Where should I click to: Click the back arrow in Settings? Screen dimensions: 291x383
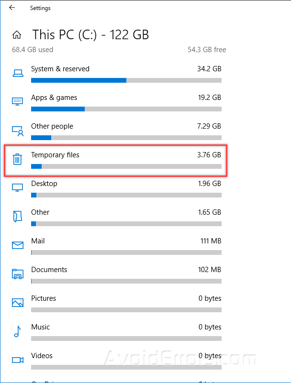point(11,8)
